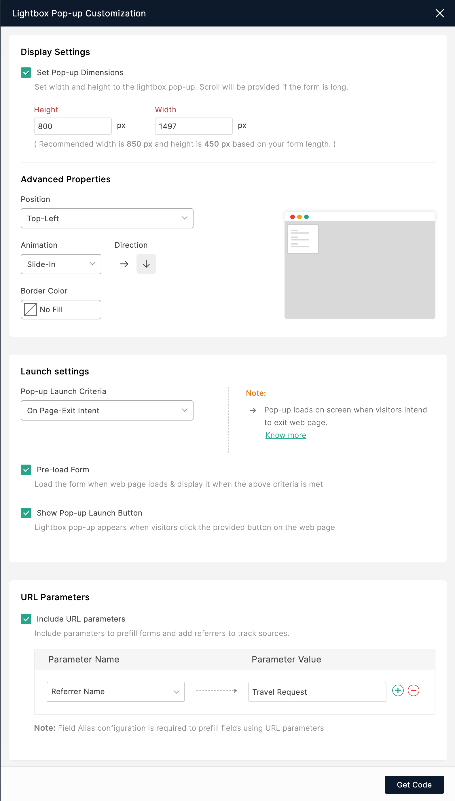Image resolution: width=455 pixels, height=801 pixels.
Task: Expand the Animation dropdown
Action: pos(61,264)
